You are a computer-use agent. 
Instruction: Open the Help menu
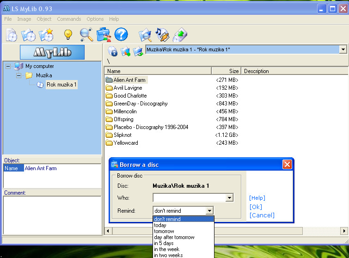click(114, 19)
